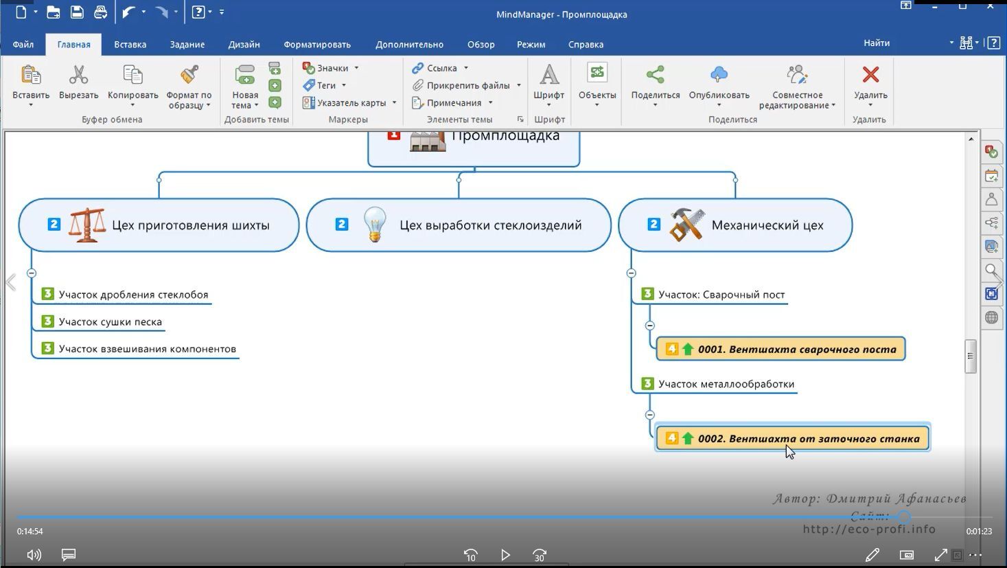
Task: Open Прикрепить файлы dropdown
Action: point(466,85)
